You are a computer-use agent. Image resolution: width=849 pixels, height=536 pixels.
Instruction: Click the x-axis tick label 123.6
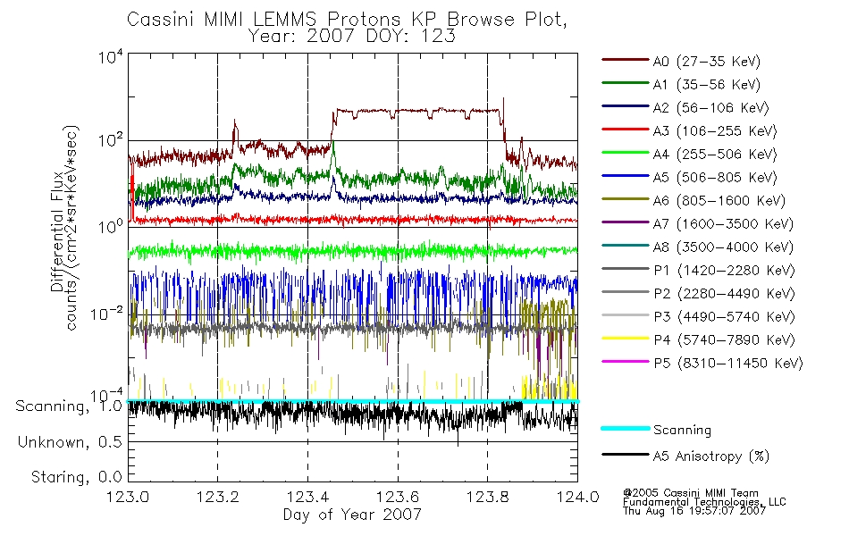[398, 497]
